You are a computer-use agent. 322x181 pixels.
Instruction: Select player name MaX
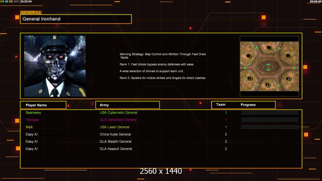tap(29, 127)
